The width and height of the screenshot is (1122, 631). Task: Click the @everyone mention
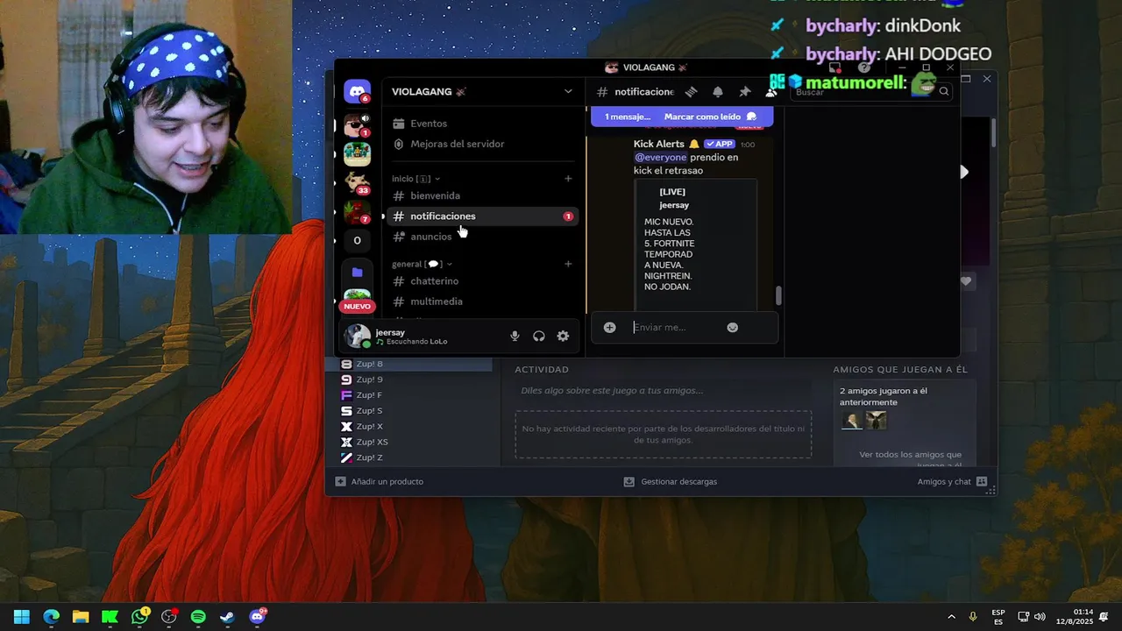point(661,158)
